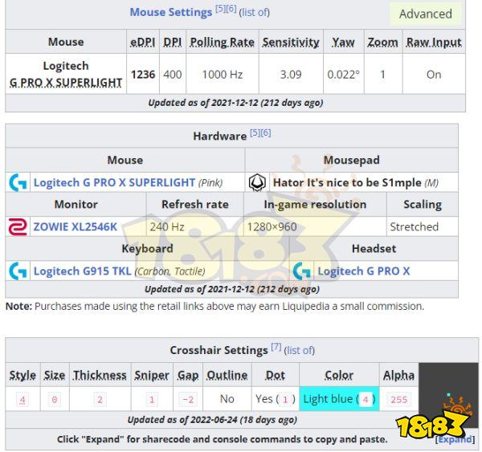482x452 pixels.
Task: Open the Logitech G PRO X headset link
Action: pos(363,271)
